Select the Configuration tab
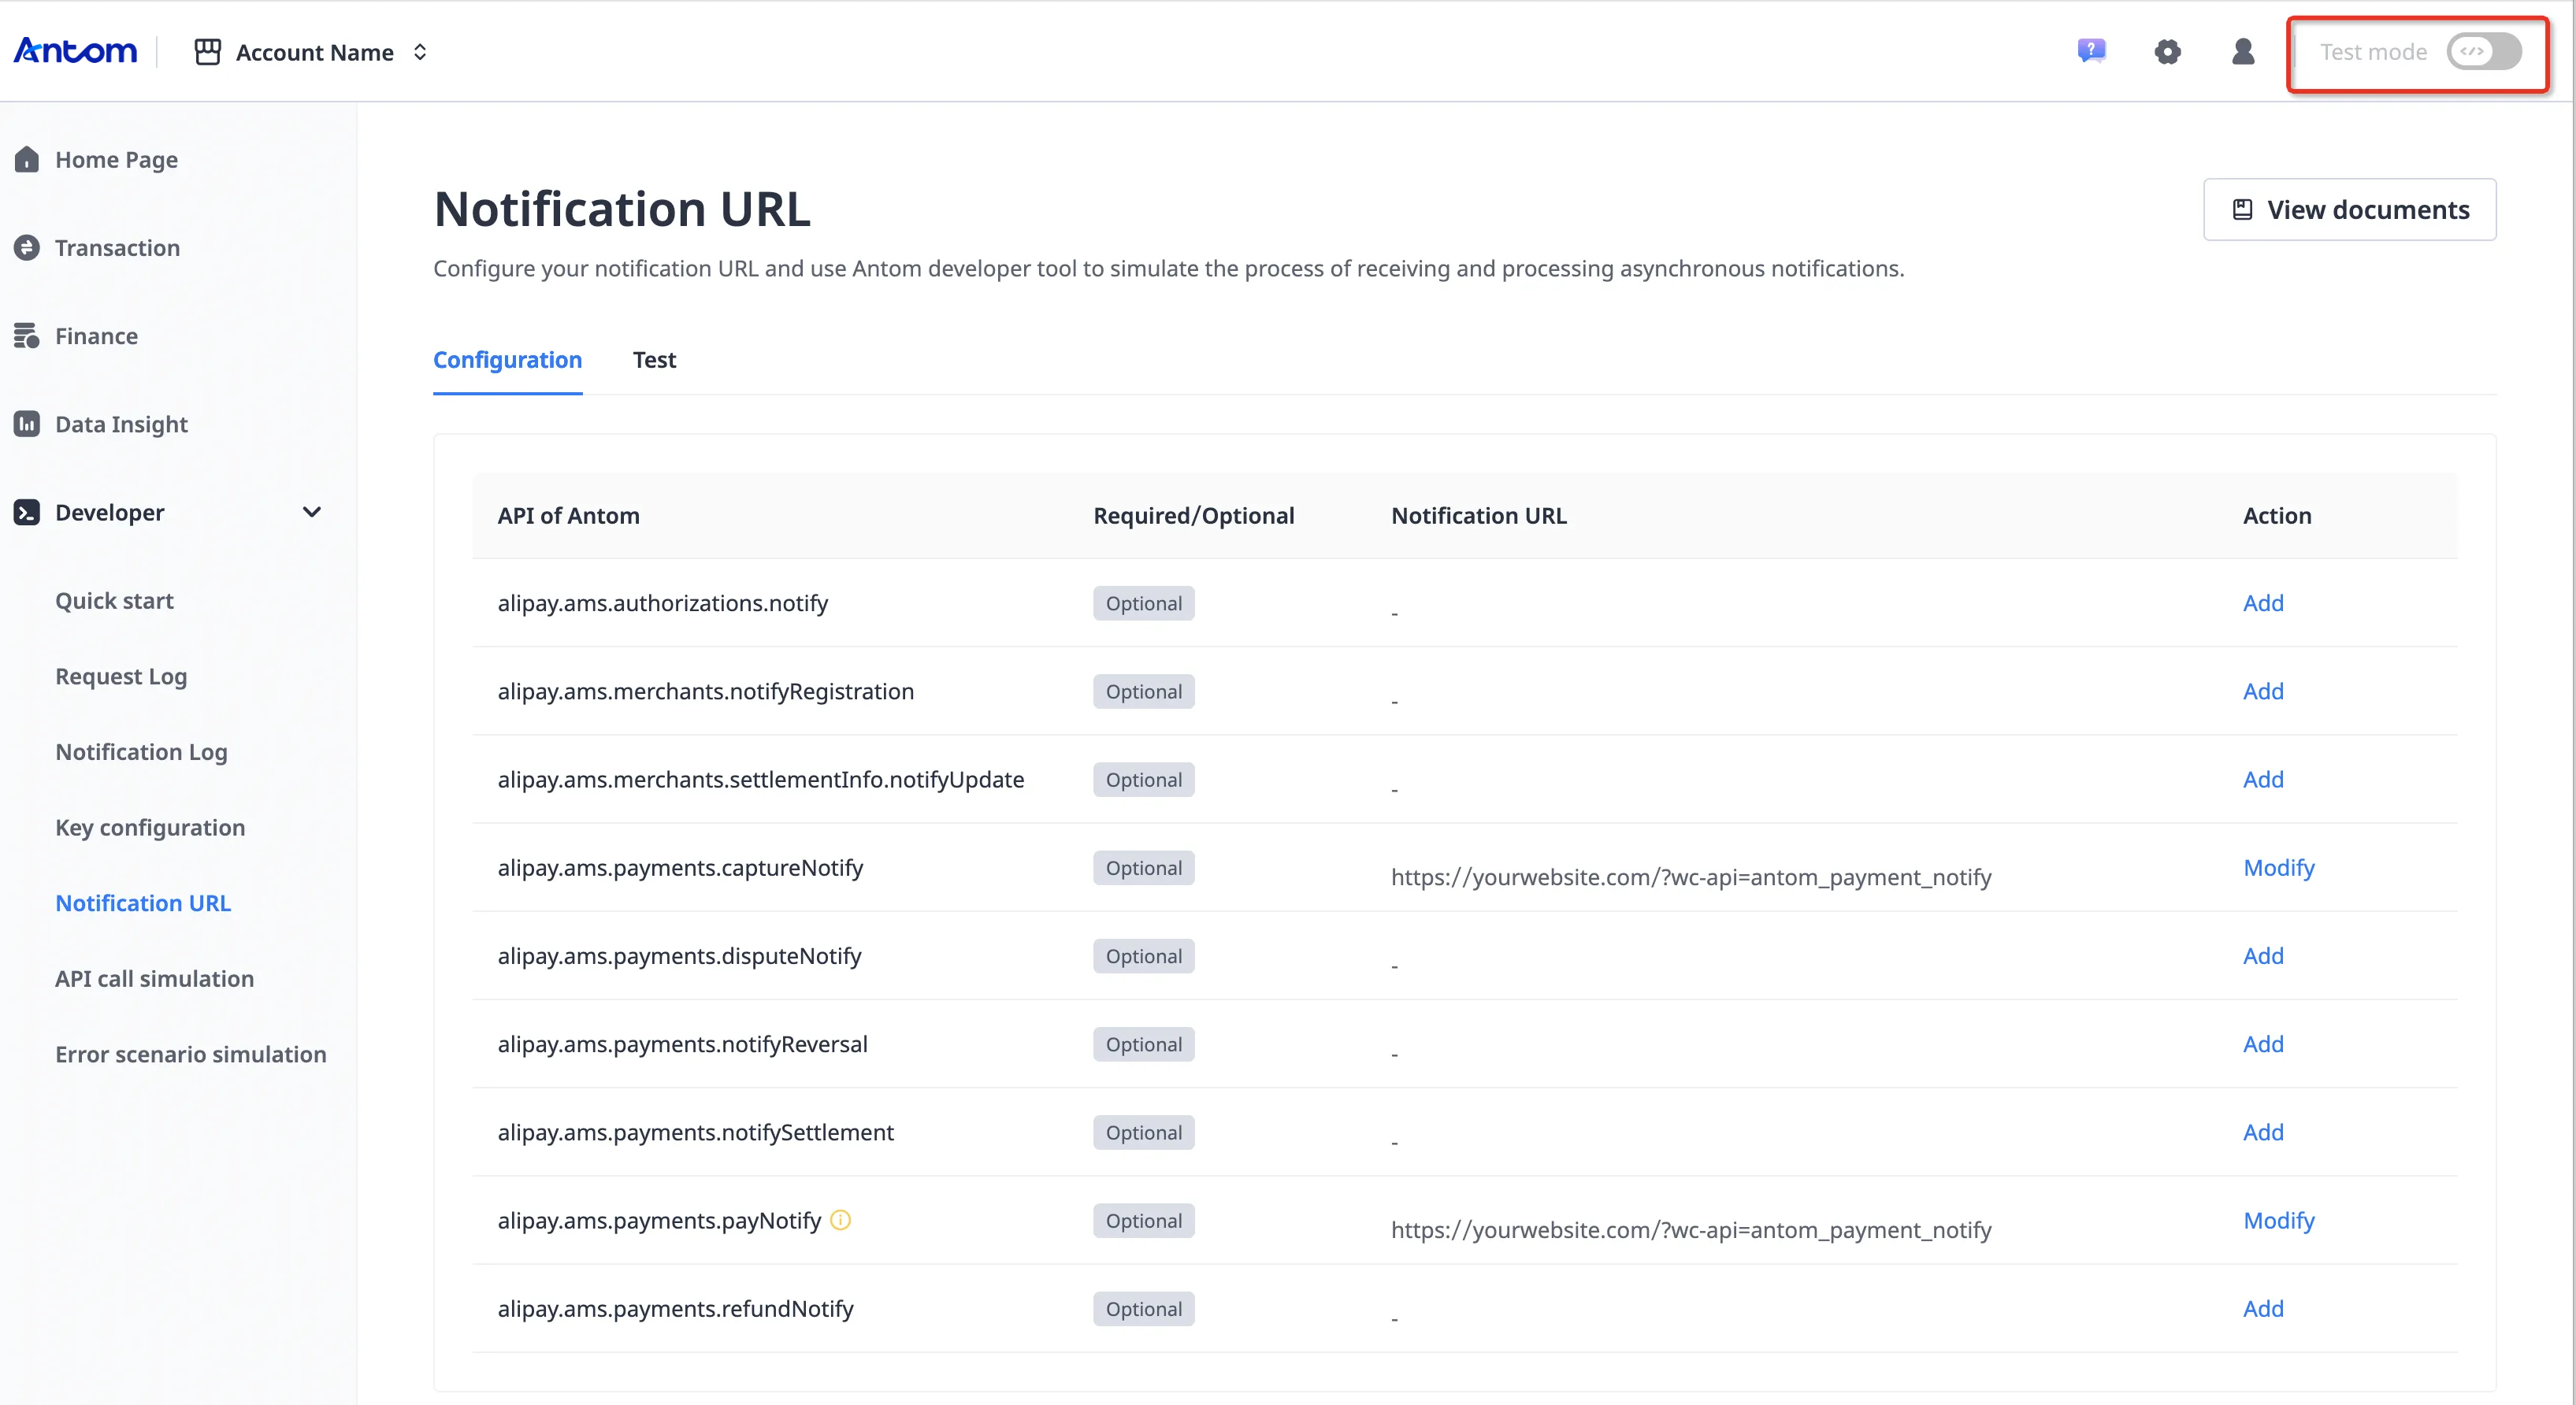 pos(507,360)
